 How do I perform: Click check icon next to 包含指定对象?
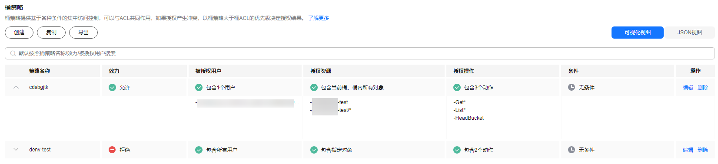[314, 150]
